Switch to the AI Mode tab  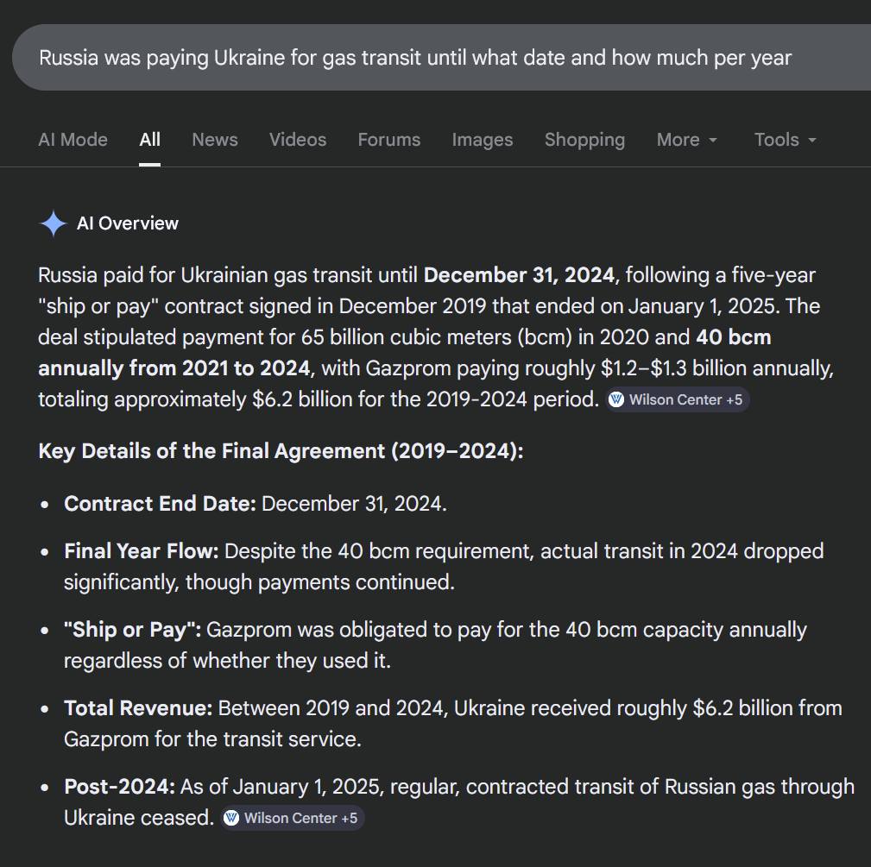tap(73, 140)
